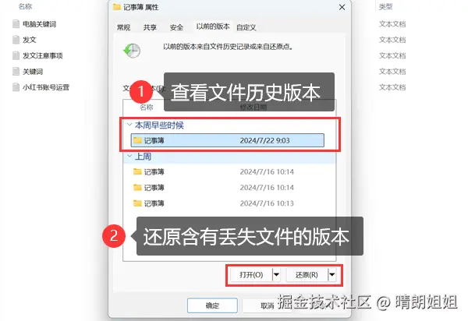Collapse the 上周 group chevron
This screenshot has width=468, height=321.
click(129, 156)
